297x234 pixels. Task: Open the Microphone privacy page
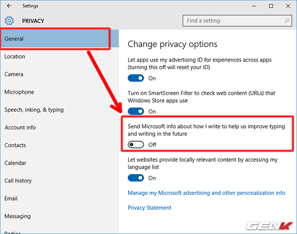(x=19, y=92)
